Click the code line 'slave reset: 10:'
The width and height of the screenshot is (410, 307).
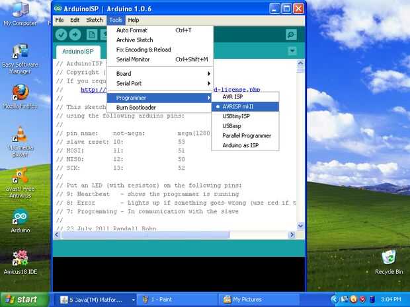coord(90,142)
